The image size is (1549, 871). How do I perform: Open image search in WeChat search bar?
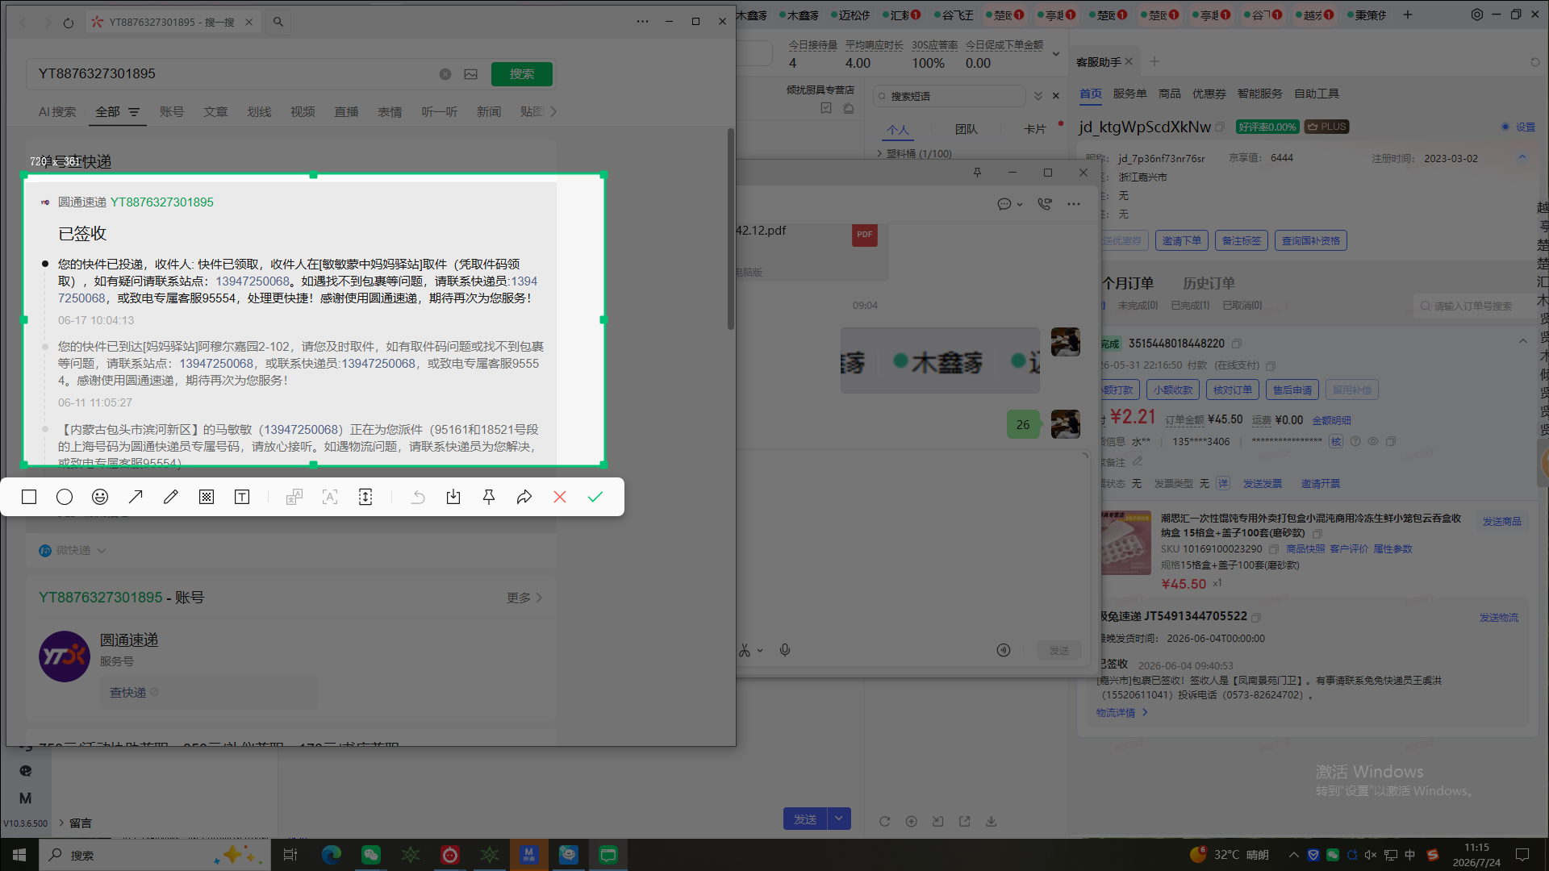coord(471,74)
